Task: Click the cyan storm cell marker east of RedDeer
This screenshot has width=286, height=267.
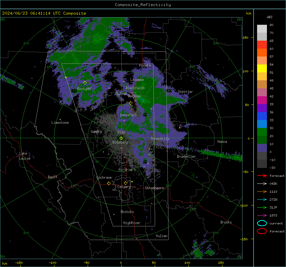Action: (142, 100)
